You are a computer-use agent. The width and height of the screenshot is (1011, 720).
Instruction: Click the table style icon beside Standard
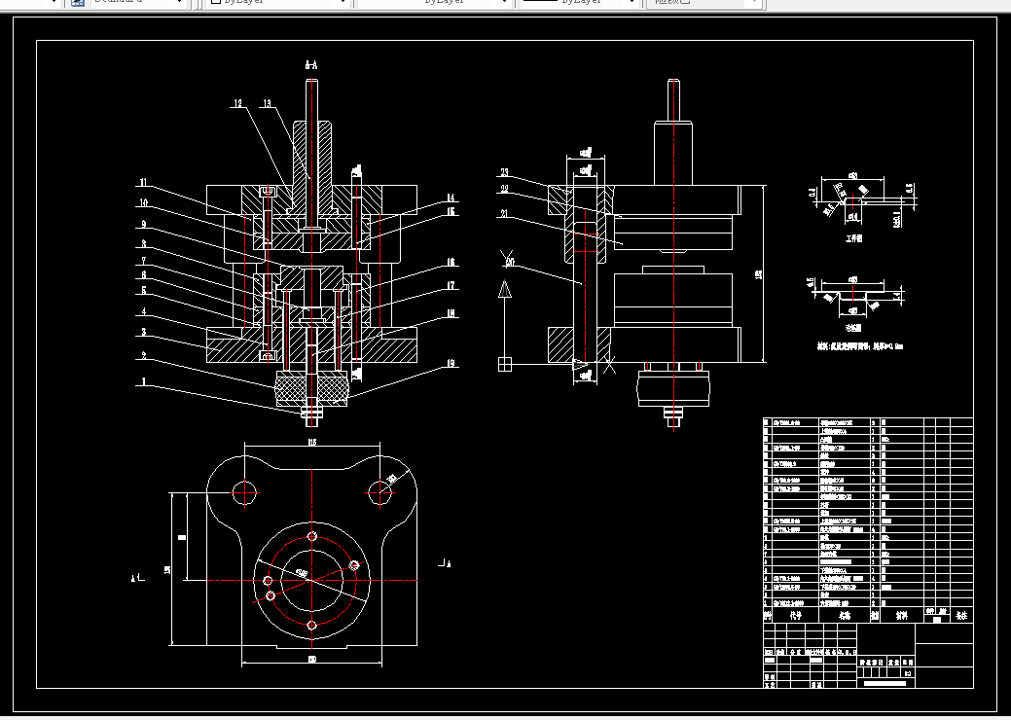(x=78, y=3)
